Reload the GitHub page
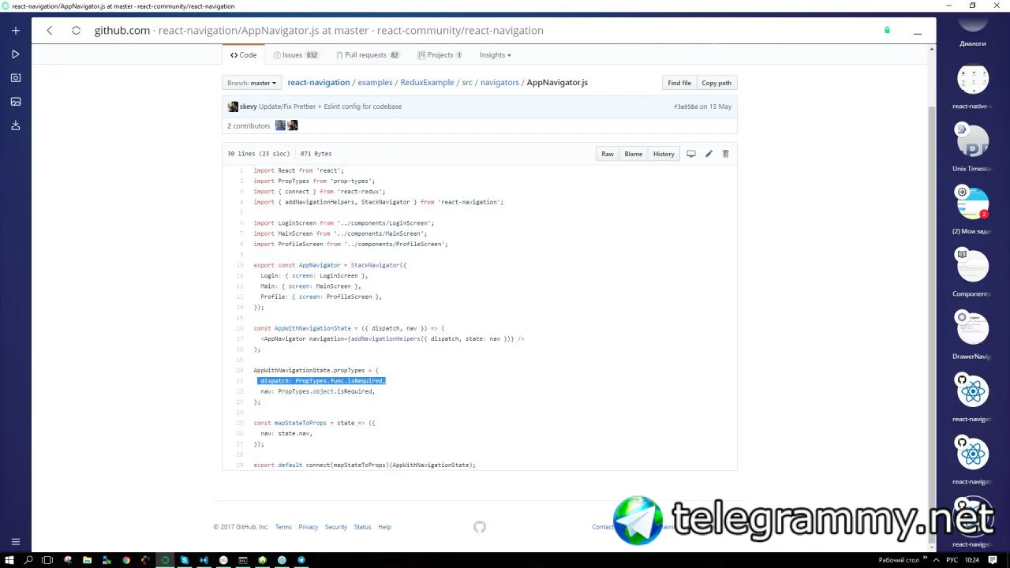The image size is (1010, 568). click(76, 31)
